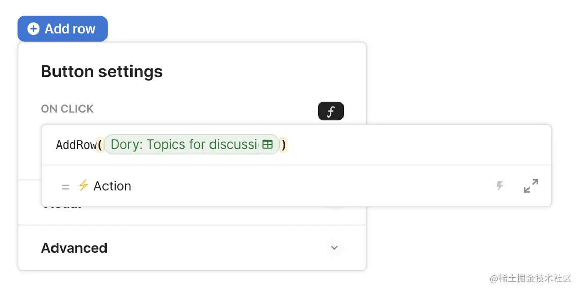Click the gray lightning bolt icon
Screen dimensions: 581x293
pos(500,186)
